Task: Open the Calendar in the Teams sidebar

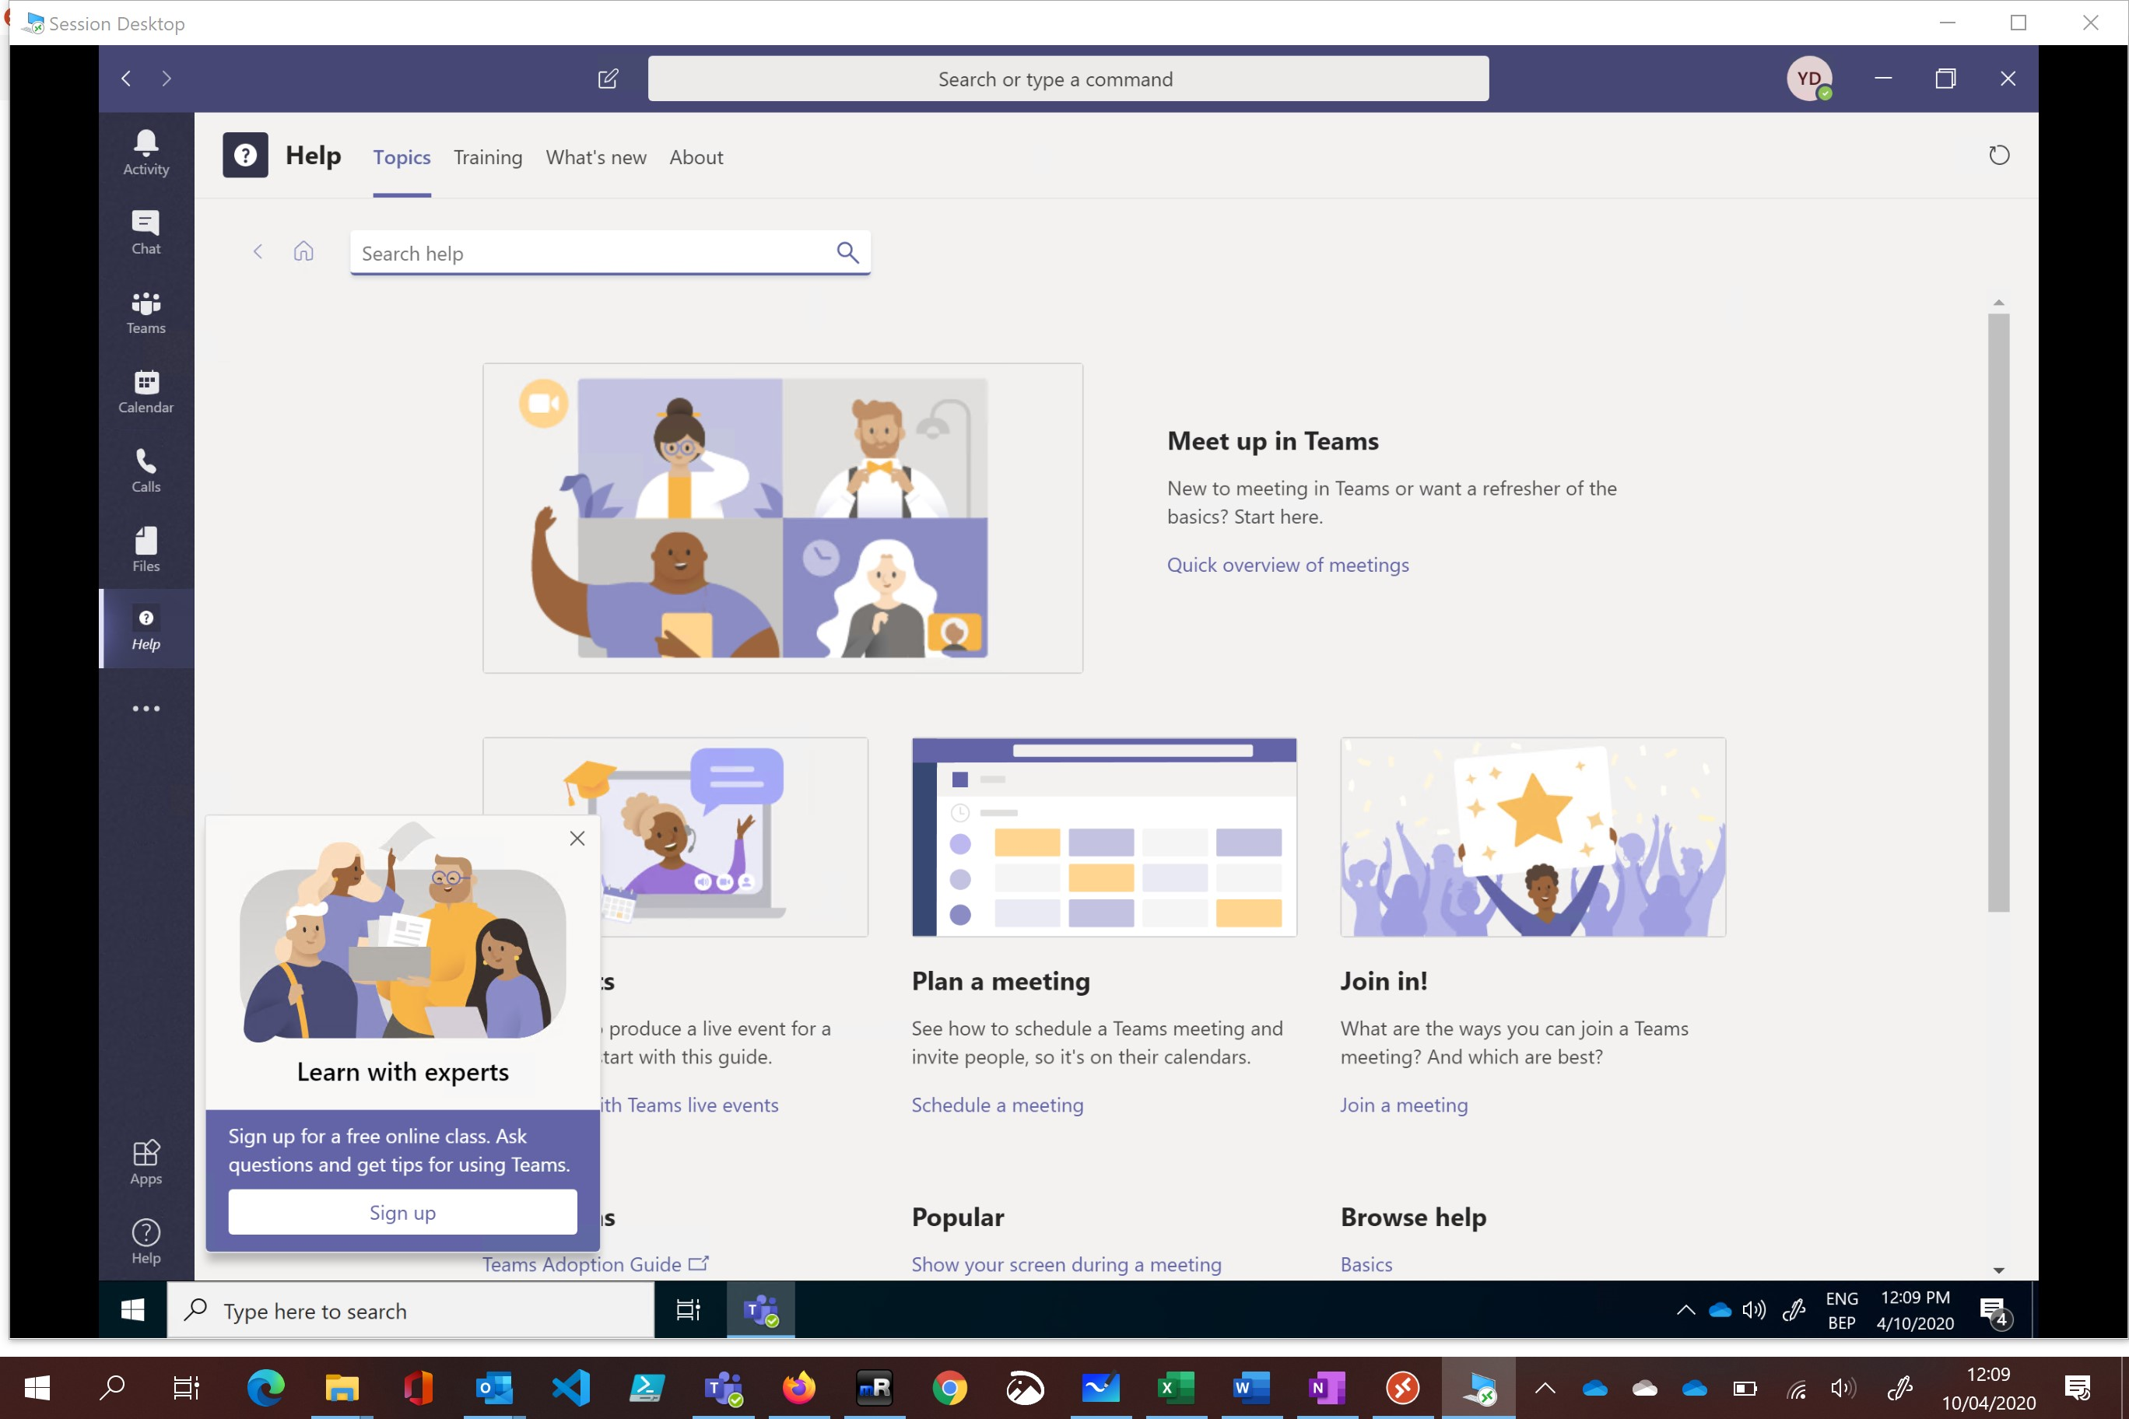Action: [146, 392]
